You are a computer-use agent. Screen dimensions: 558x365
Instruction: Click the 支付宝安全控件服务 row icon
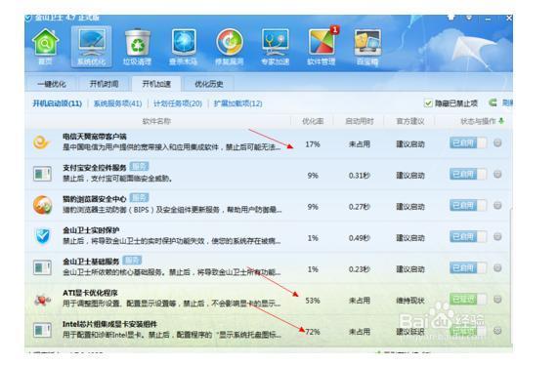(x=42, y=174)
